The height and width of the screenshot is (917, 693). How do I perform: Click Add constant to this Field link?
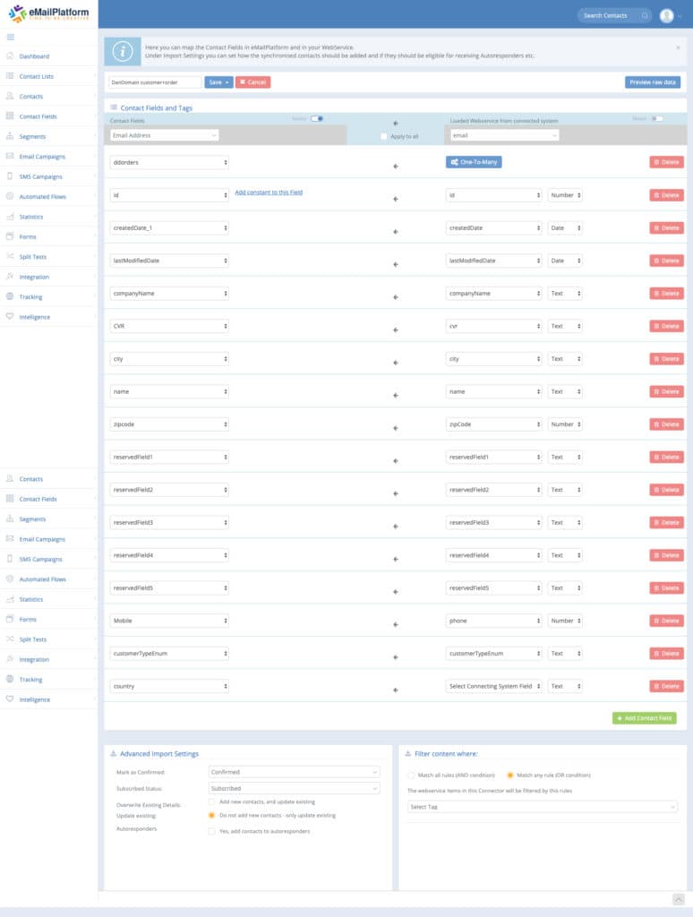tap(269, 193)
